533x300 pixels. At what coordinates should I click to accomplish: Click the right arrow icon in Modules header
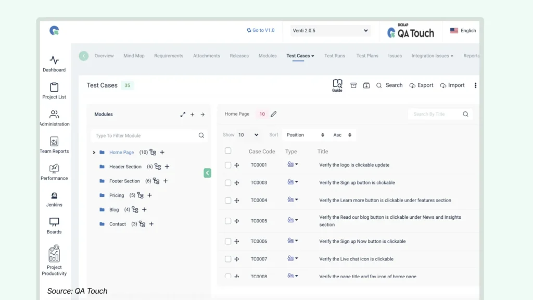pos(202,115)
